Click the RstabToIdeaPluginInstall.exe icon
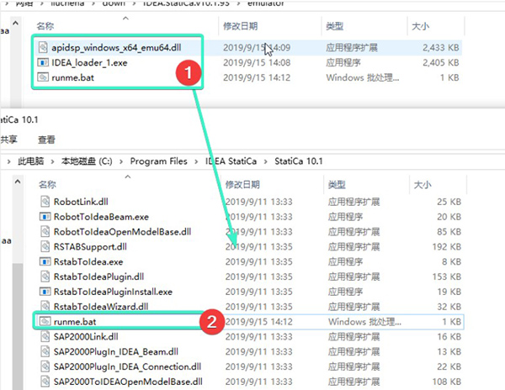Image resolution: width=505 pixels, height=390 pixels. pos(47,291)
